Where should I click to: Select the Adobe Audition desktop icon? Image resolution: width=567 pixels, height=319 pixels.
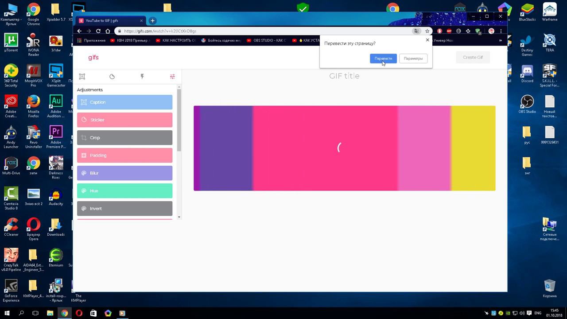(x=56, y=107)
